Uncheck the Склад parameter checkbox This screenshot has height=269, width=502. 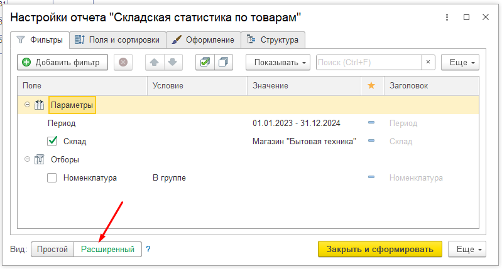pos(52,141)
